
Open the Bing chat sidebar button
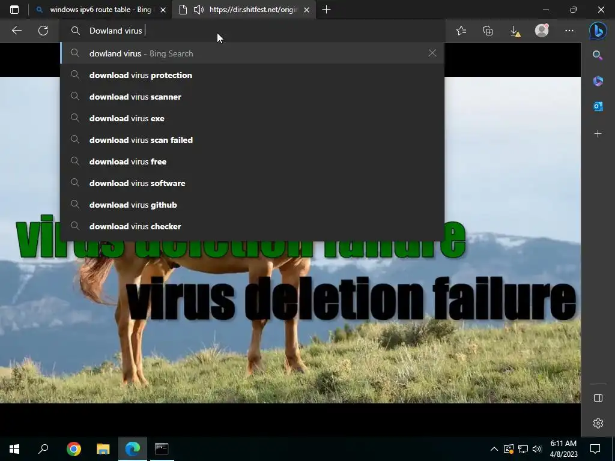click(598, 31)
